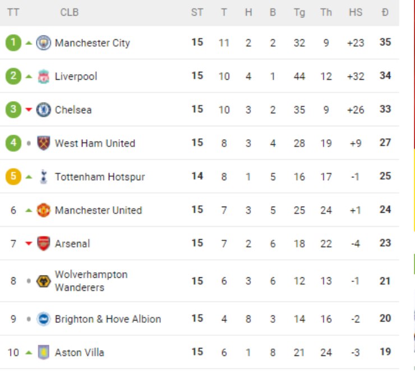Click the orange rank 5 position badge
Image resolution: width=415 pixels, height=371 pixels.
coord(13,177)
